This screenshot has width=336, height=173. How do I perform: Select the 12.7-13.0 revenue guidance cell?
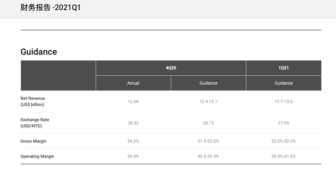[x=283, y=101]
